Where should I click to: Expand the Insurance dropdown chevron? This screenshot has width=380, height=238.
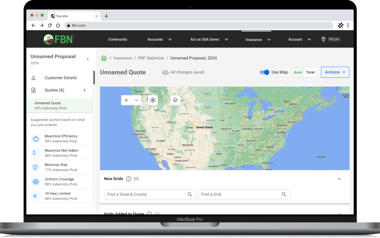[269, 39]
